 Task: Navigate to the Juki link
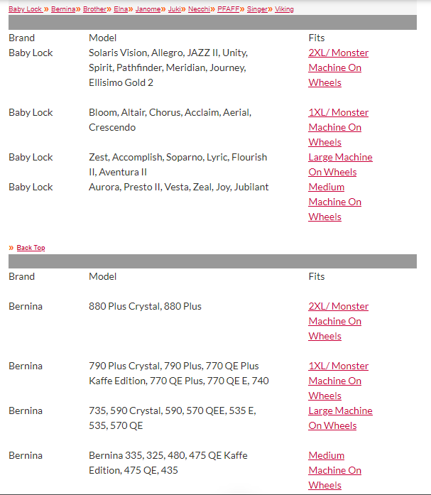click(174, 9)
